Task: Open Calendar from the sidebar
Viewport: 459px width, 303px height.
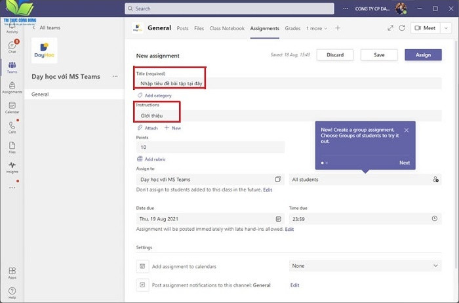Action: 12,108
